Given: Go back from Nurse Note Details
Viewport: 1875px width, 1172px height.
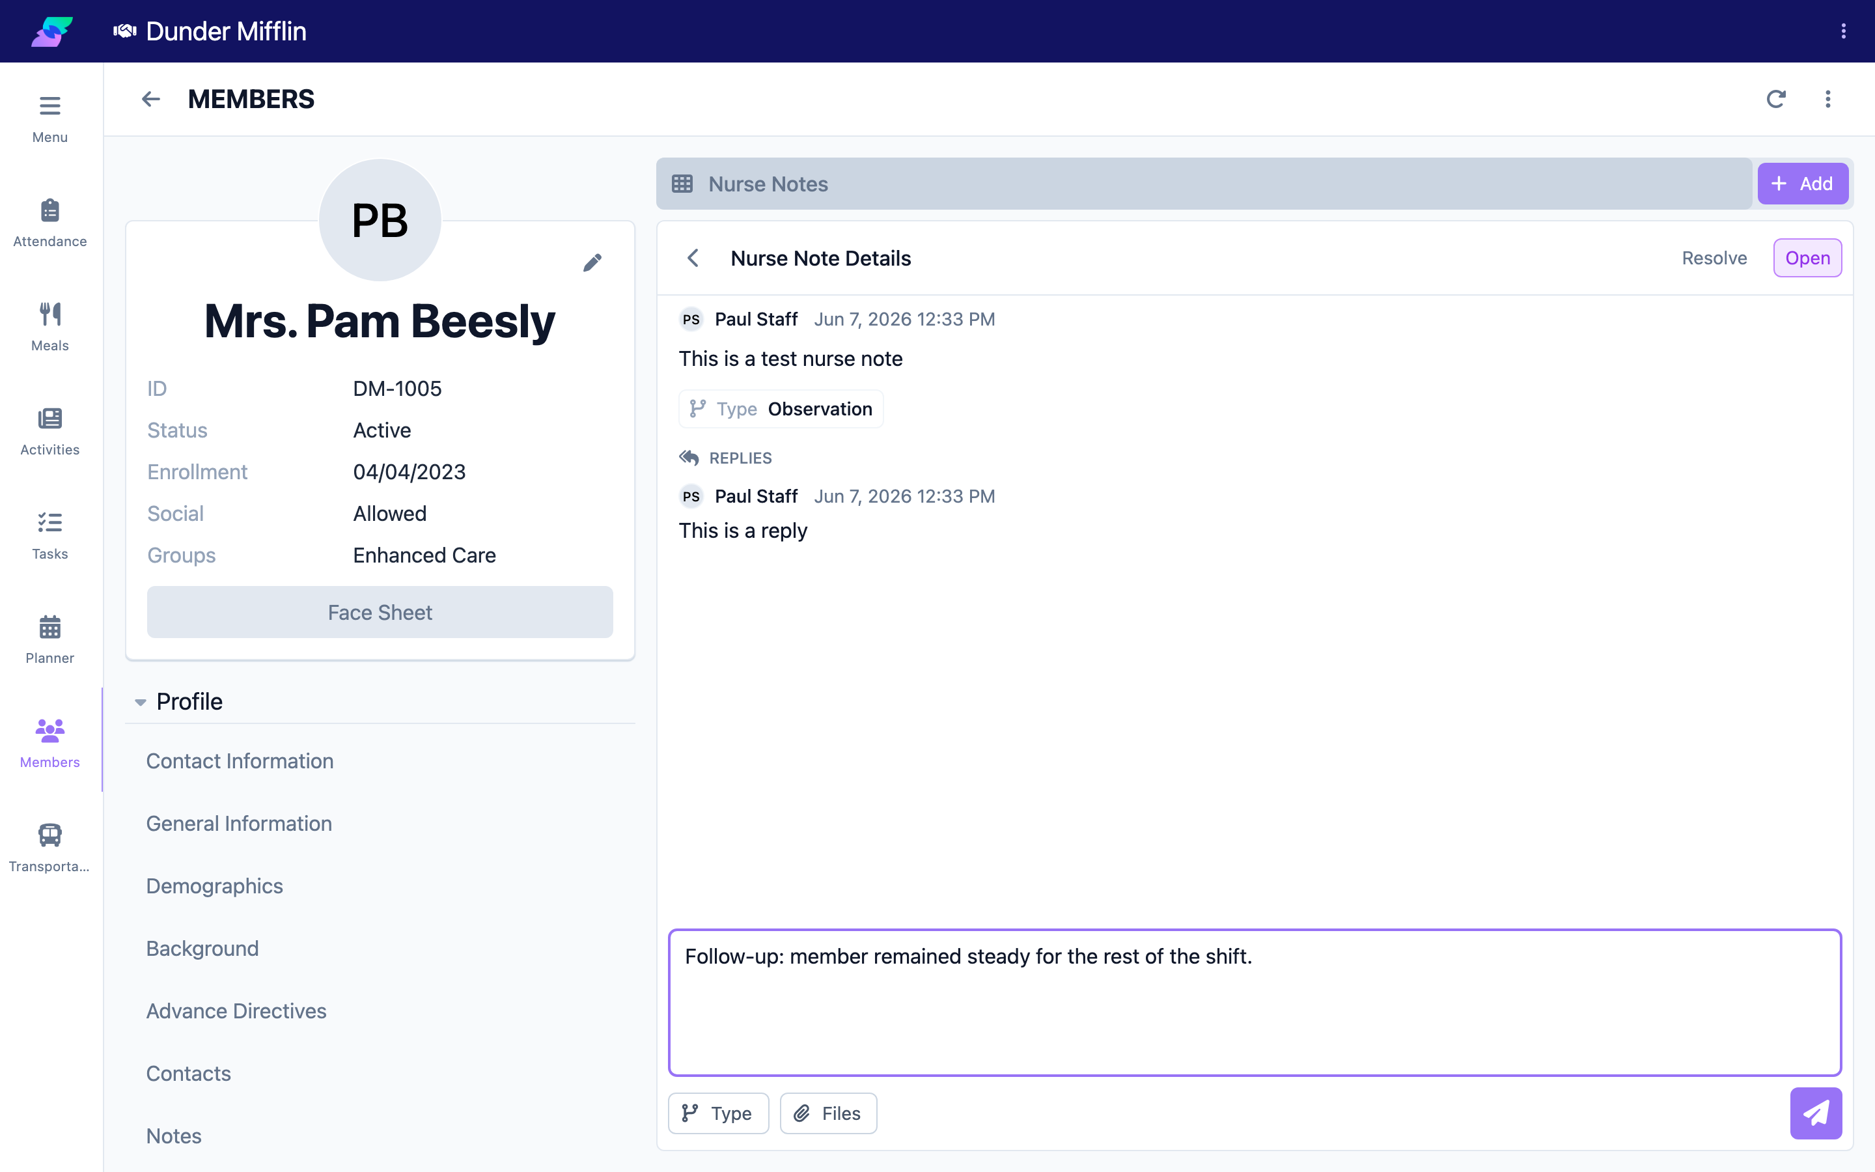Looking at the screenshot, I should 693,258.
